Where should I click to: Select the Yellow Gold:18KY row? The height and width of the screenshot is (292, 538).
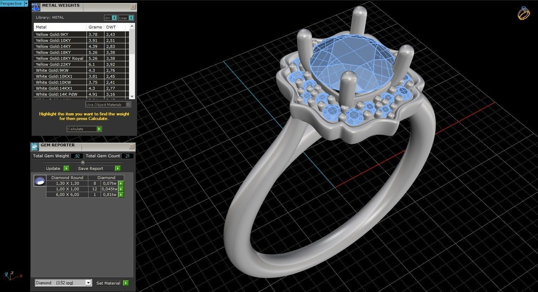[82, 52]
